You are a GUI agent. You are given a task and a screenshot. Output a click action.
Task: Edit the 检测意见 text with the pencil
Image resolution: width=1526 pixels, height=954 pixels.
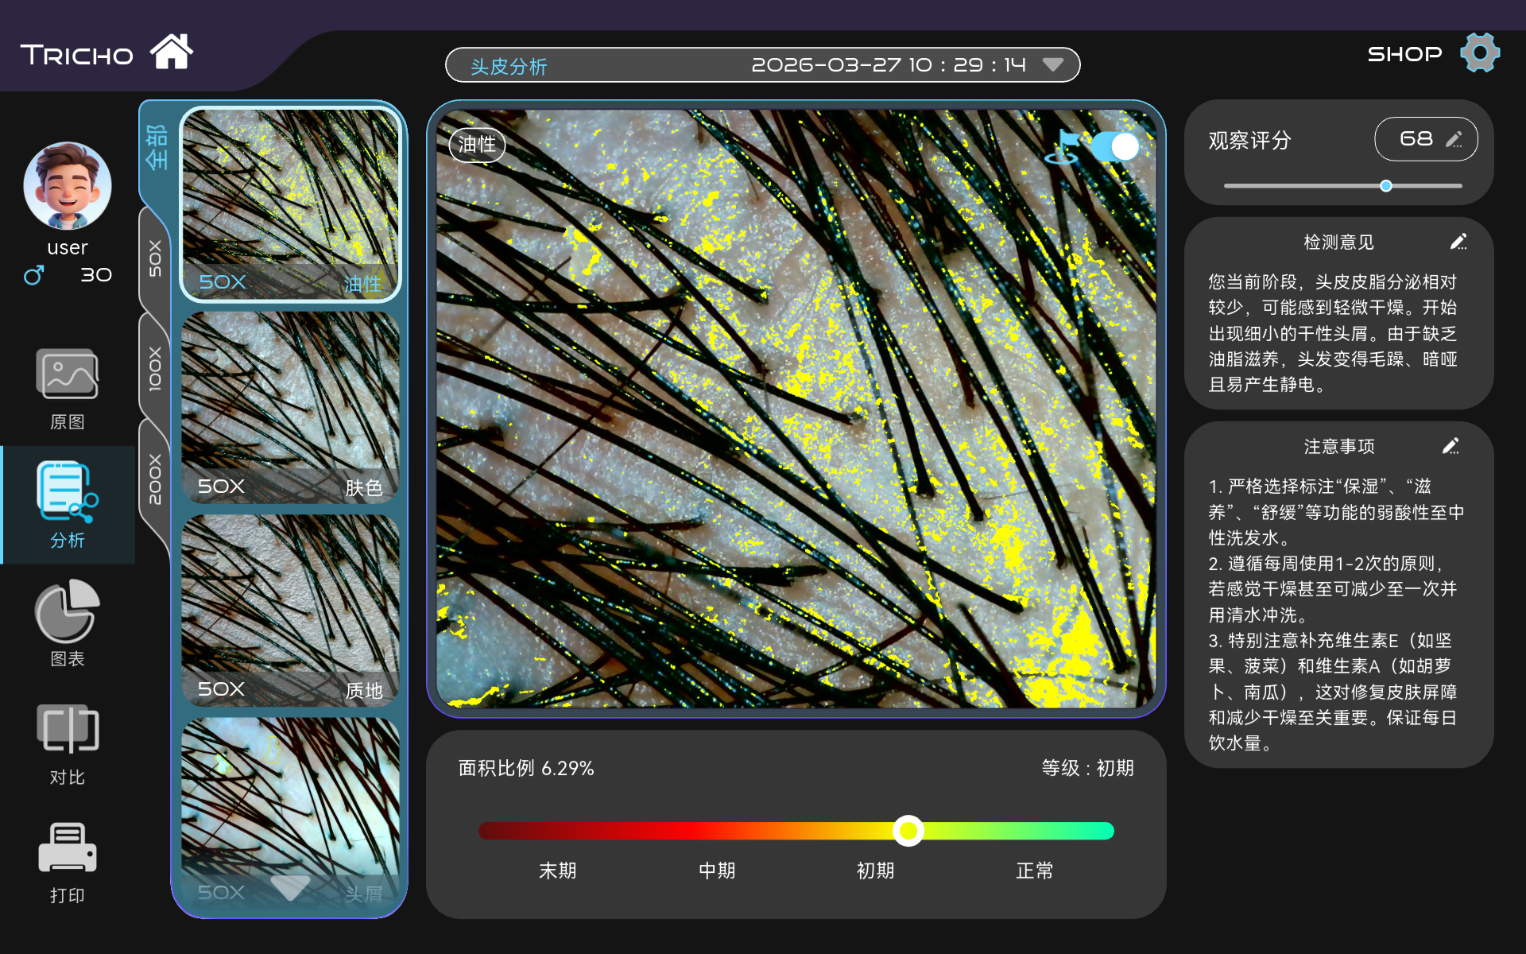pos(1458,242)
